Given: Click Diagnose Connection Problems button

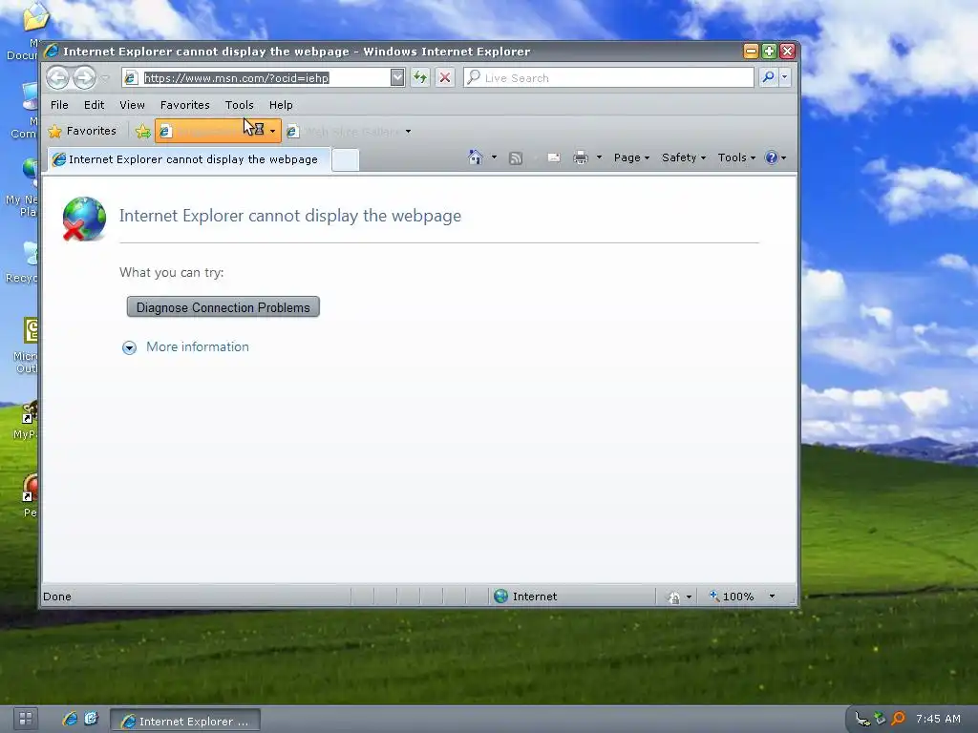Looking at the screenshot, I should point(223,307).
